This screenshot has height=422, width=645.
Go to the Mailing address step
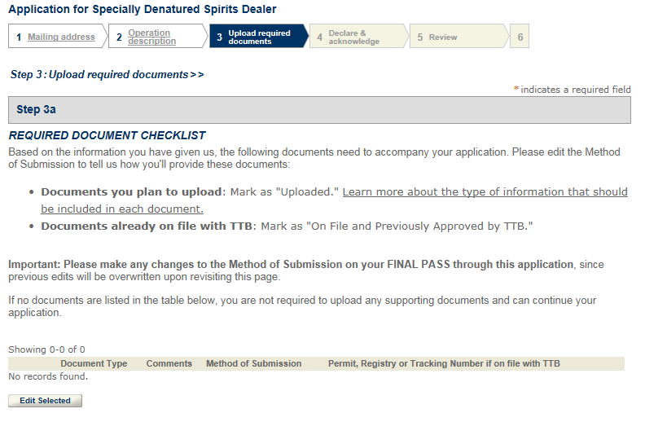(x=61, y=37)
